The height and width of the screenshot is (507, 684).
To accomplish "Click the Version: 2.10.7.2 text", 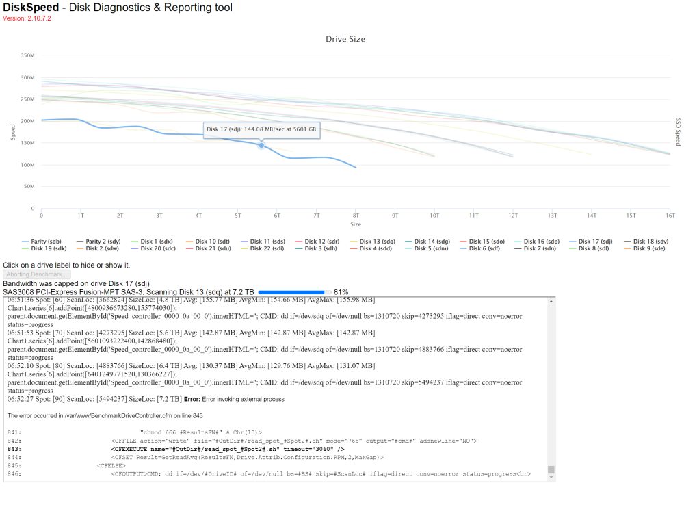I will coord(27,18).
